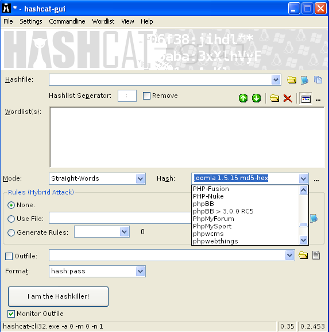Select PhpMyForum in the hash list
This screenshot has height=332, width=329.
(x=214, y=219)
